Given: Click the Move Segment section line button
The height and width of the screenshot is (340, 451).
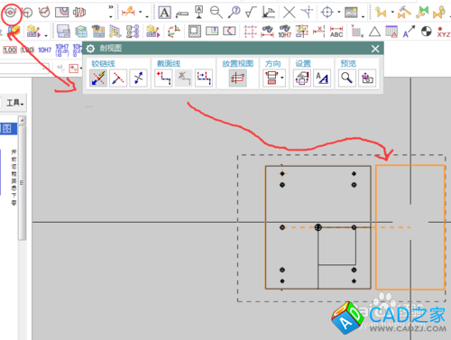Looking at the screenshot, I should (x=204, y=78).
